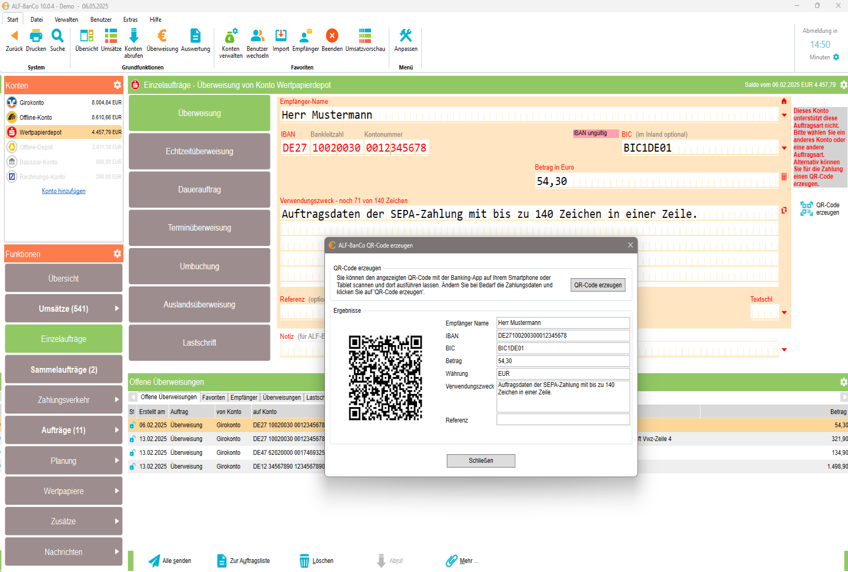Expand the Textschl. dropdown arrow
848x572 pixels.
(x=784, y=313)
